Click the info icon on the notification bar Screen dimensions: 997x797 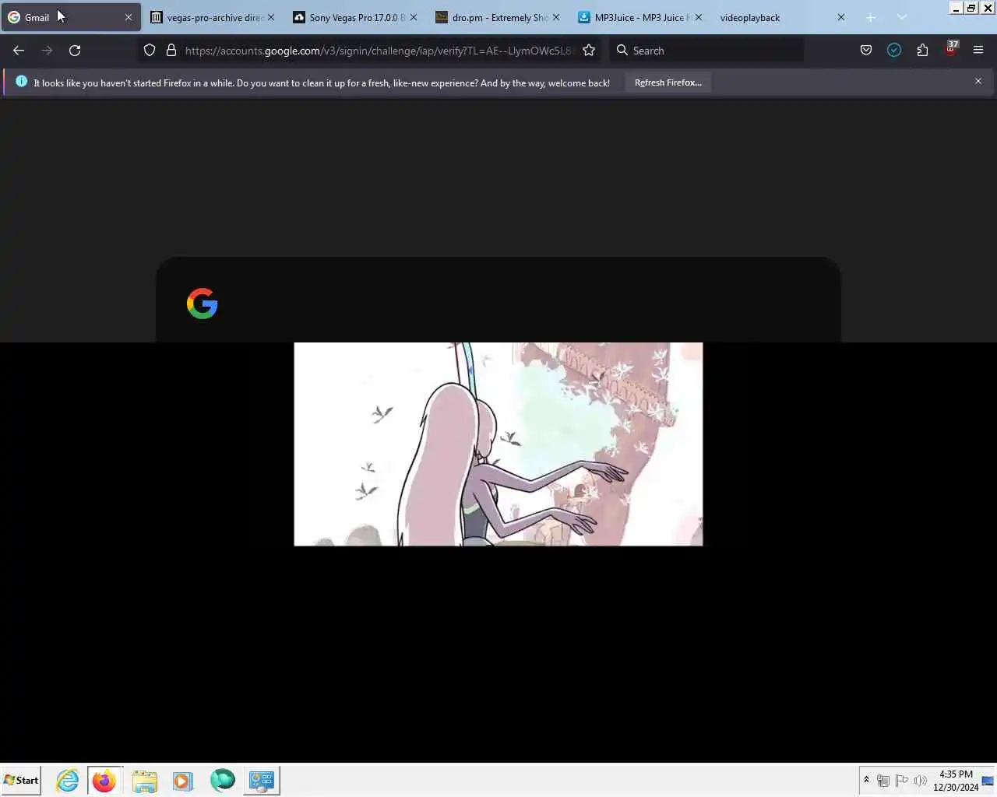[21, 81]
